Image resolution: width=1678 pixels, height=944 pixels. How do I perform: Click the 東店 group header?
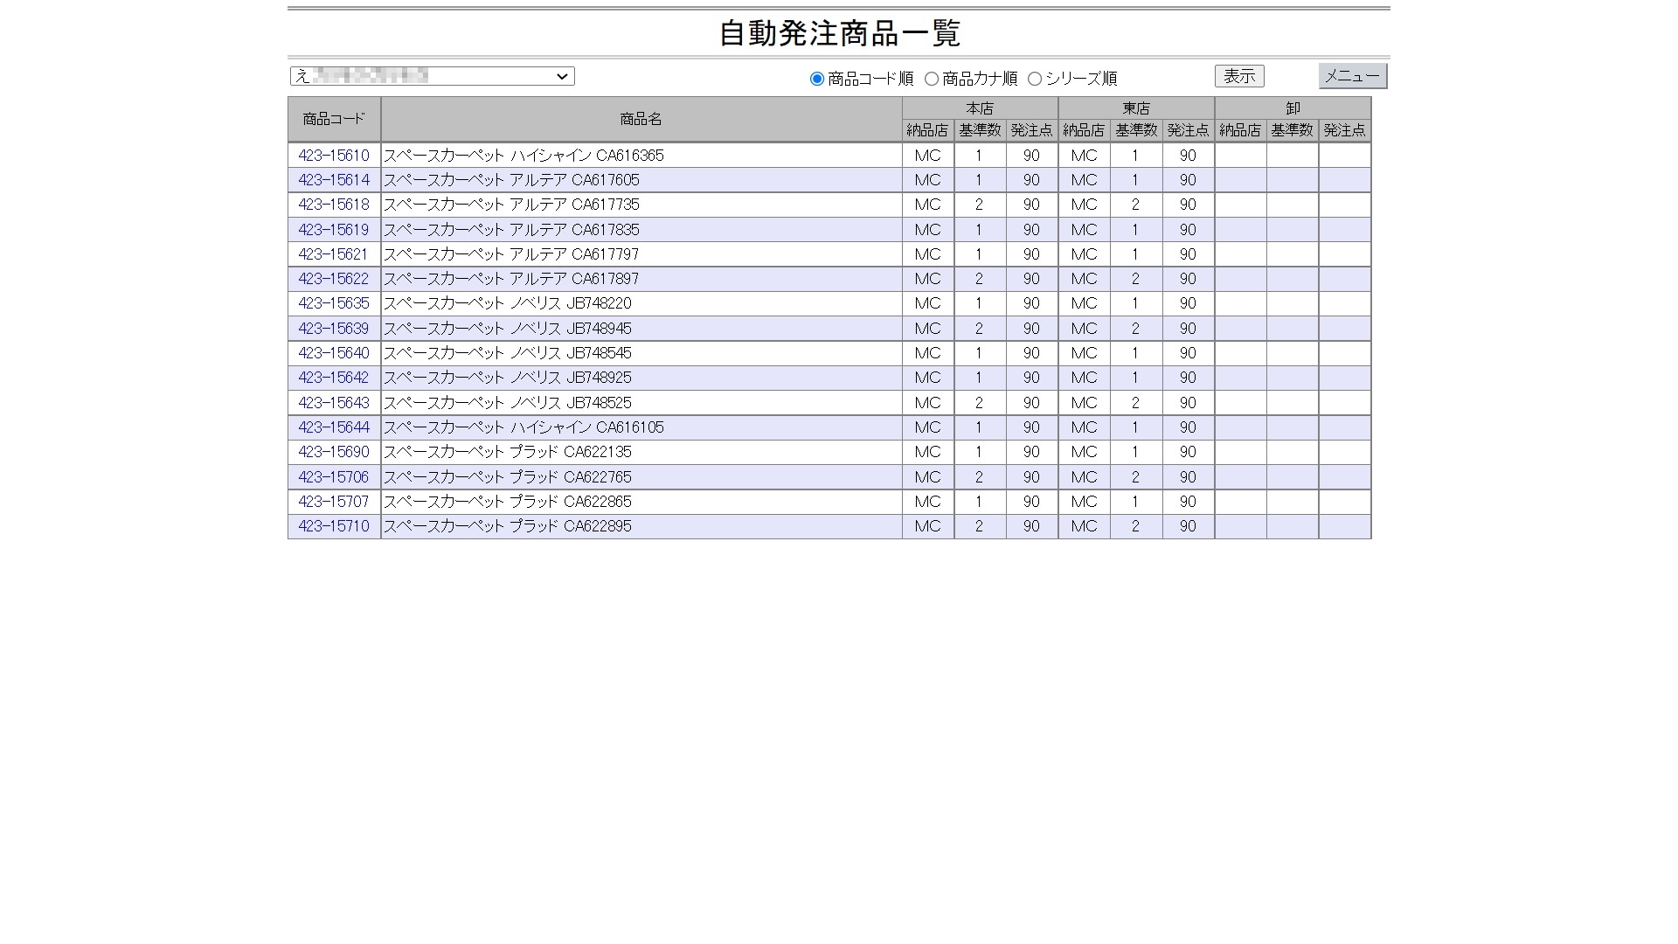[x=1136, y=108]
